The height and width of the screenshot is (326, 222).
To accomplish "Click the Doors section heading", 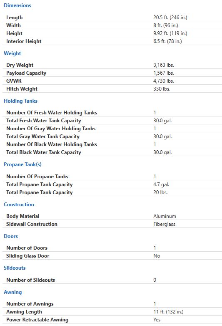I will [x=11, y=236].
